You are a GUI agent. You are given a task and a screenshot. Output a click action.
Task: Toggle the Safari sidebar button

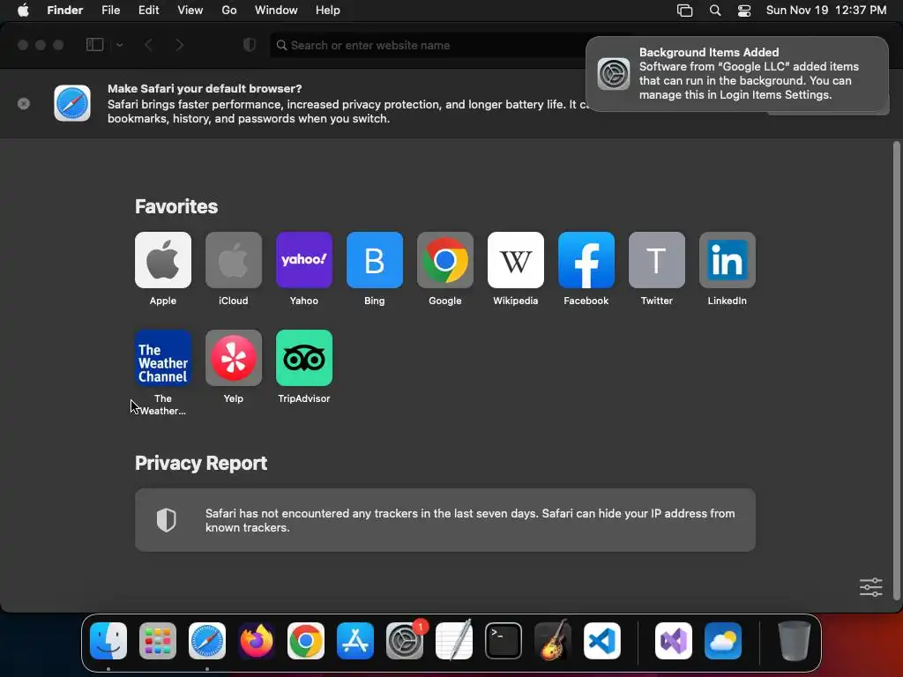(94, 45)
